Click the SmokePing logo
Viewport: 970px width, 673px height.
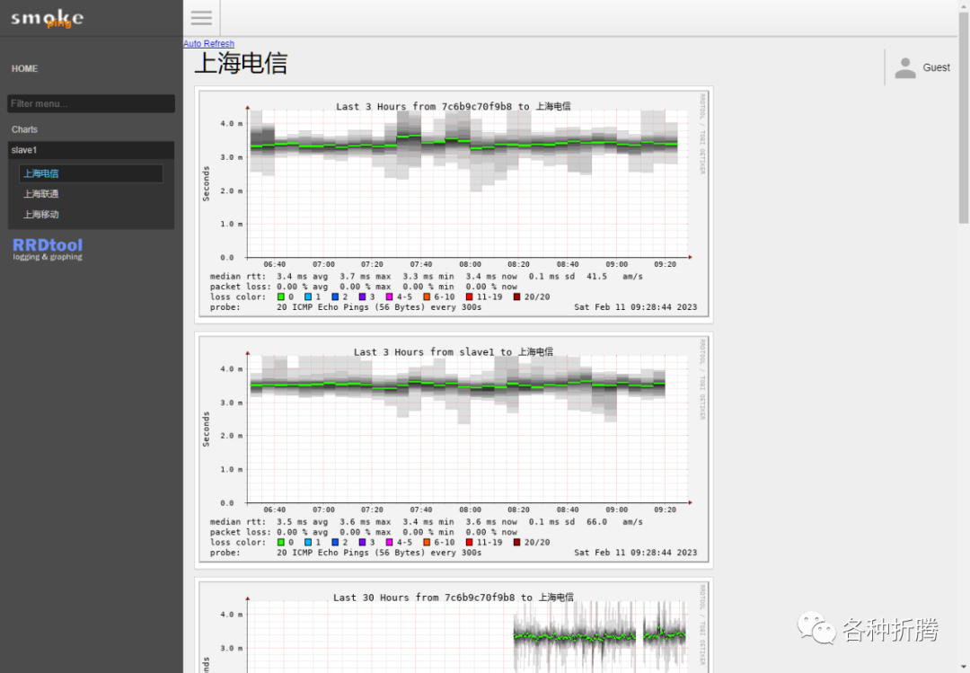pos(47,18)
